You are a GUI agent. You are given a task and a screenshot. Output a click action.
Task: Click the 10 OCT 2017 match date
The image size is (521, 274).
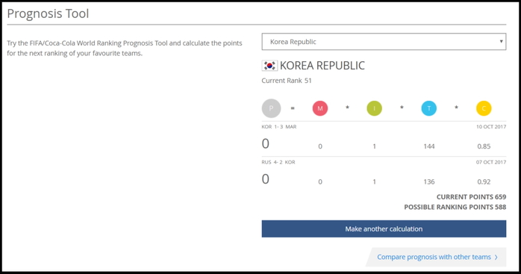pyautogui.click(x=491, y=127)
